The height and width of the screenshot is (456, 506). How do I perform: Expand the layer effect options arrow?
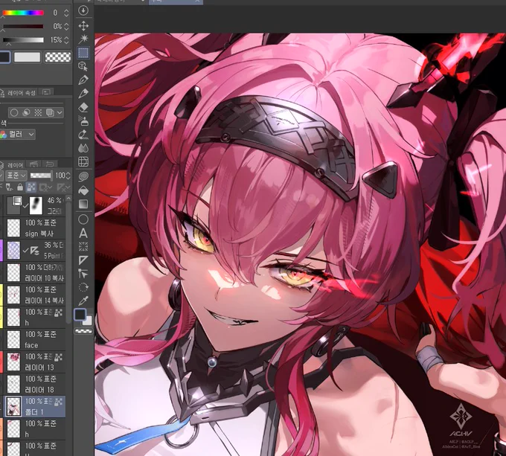60,112
